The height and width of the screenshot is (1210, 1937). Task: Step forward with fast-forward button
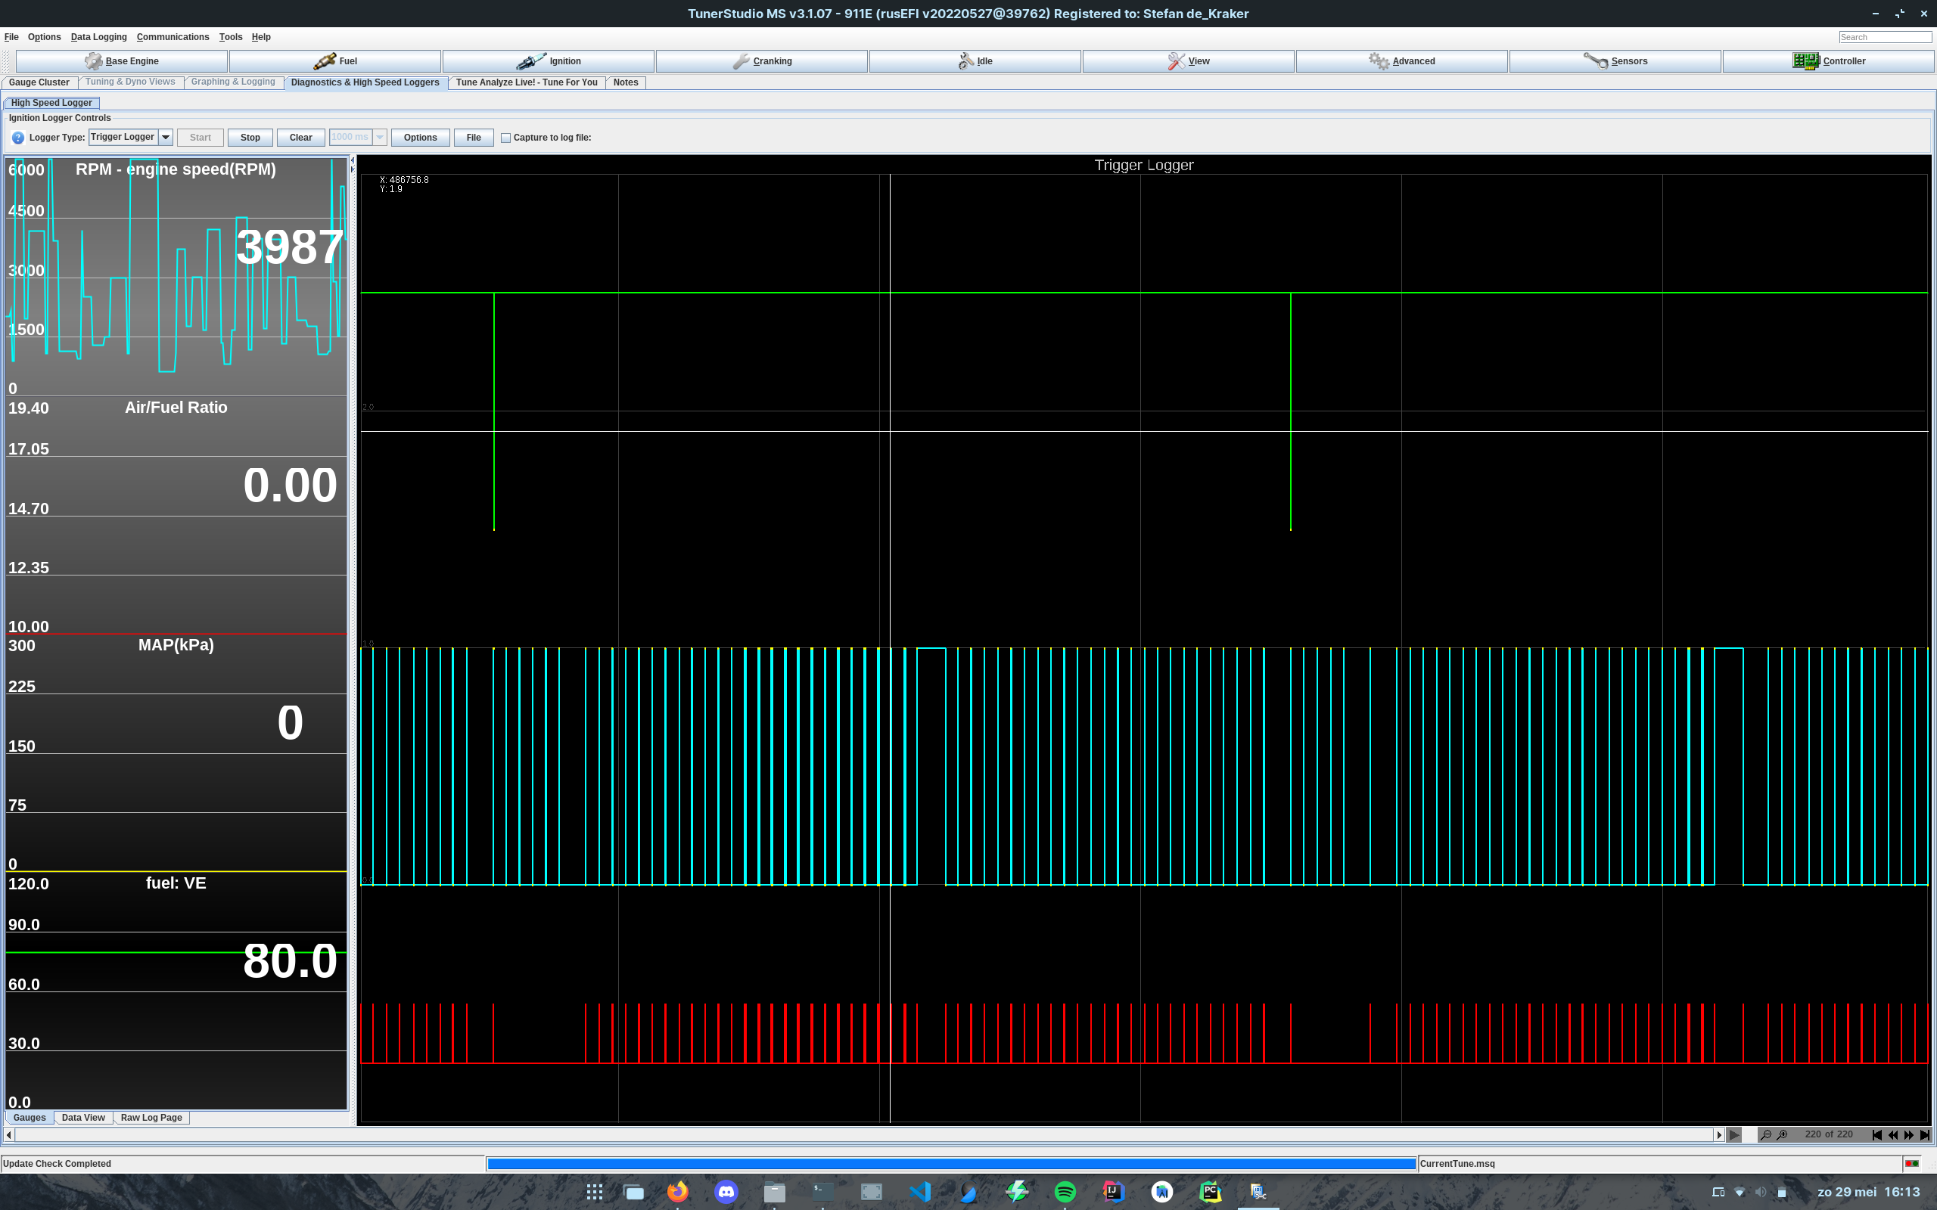1909,1135
